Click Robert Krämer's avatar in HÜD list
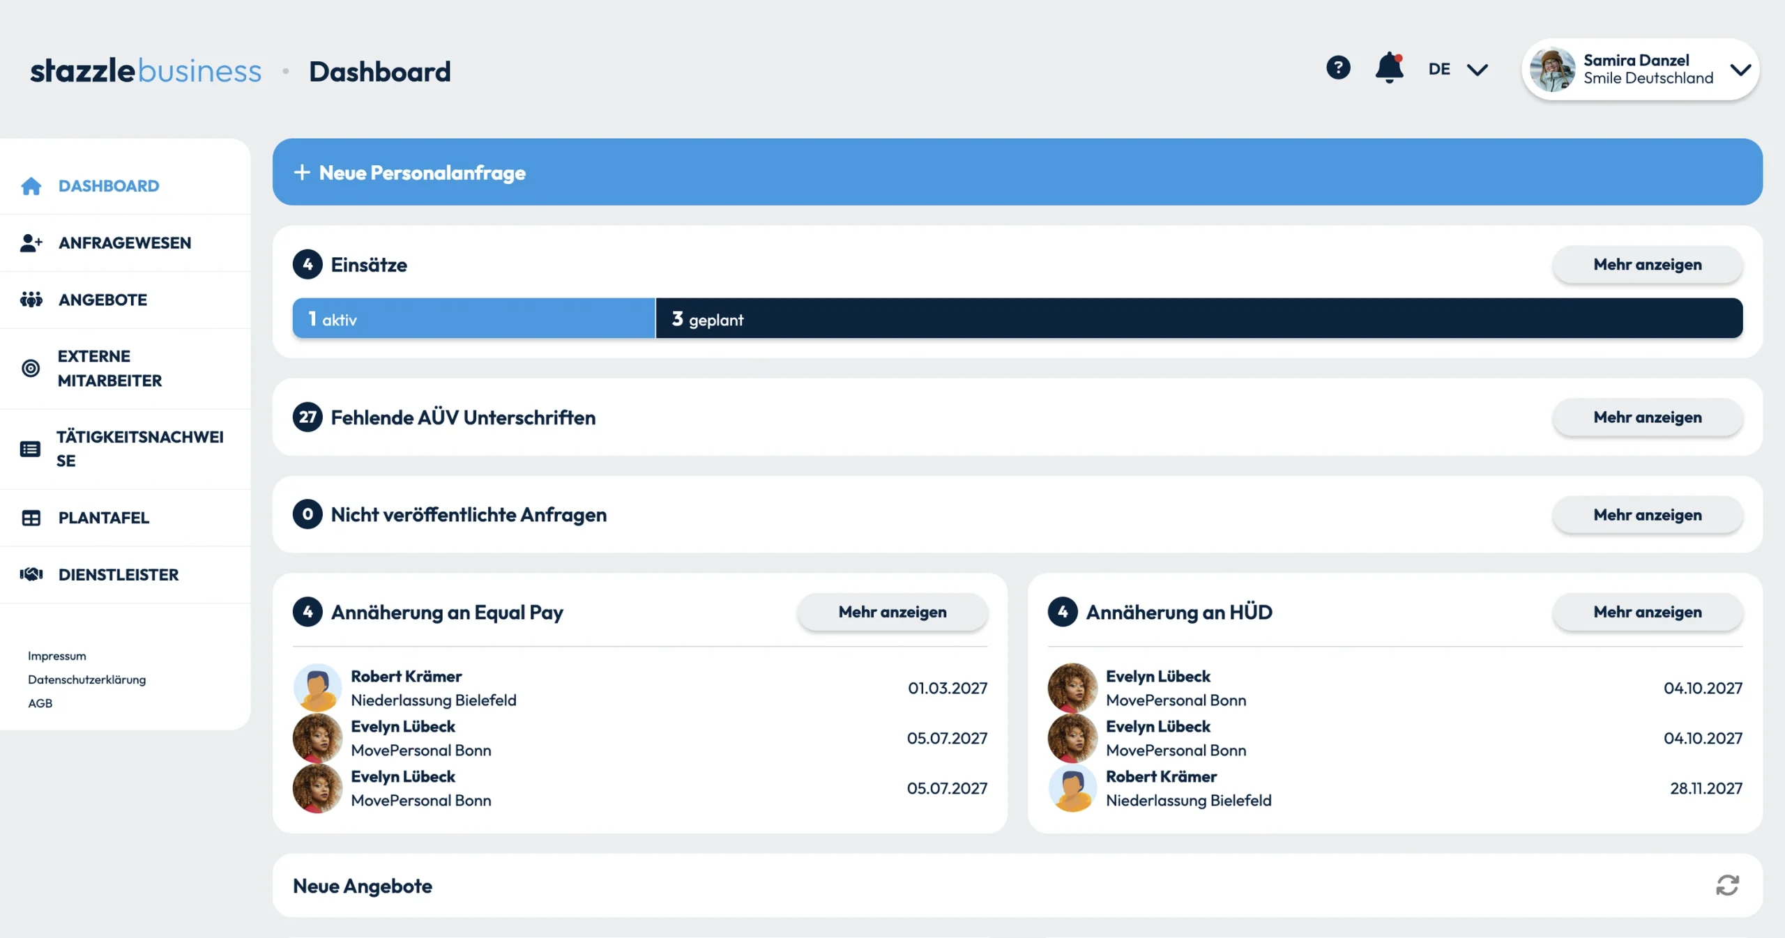 click(1072, 788)
